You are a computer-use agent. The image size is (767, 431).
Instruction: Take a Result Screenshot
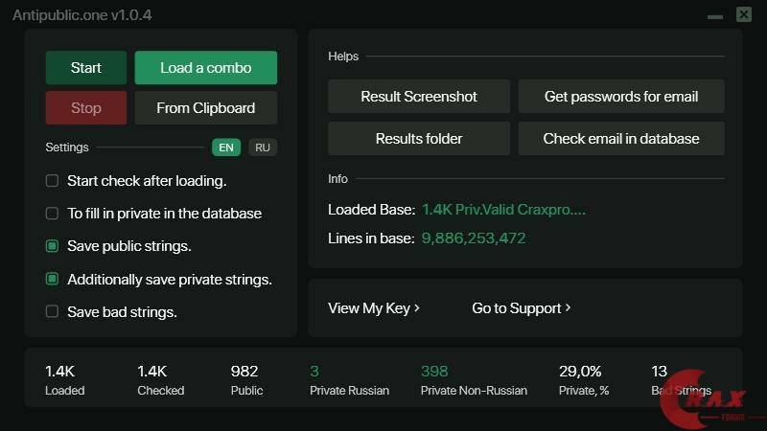coord(419,97)
